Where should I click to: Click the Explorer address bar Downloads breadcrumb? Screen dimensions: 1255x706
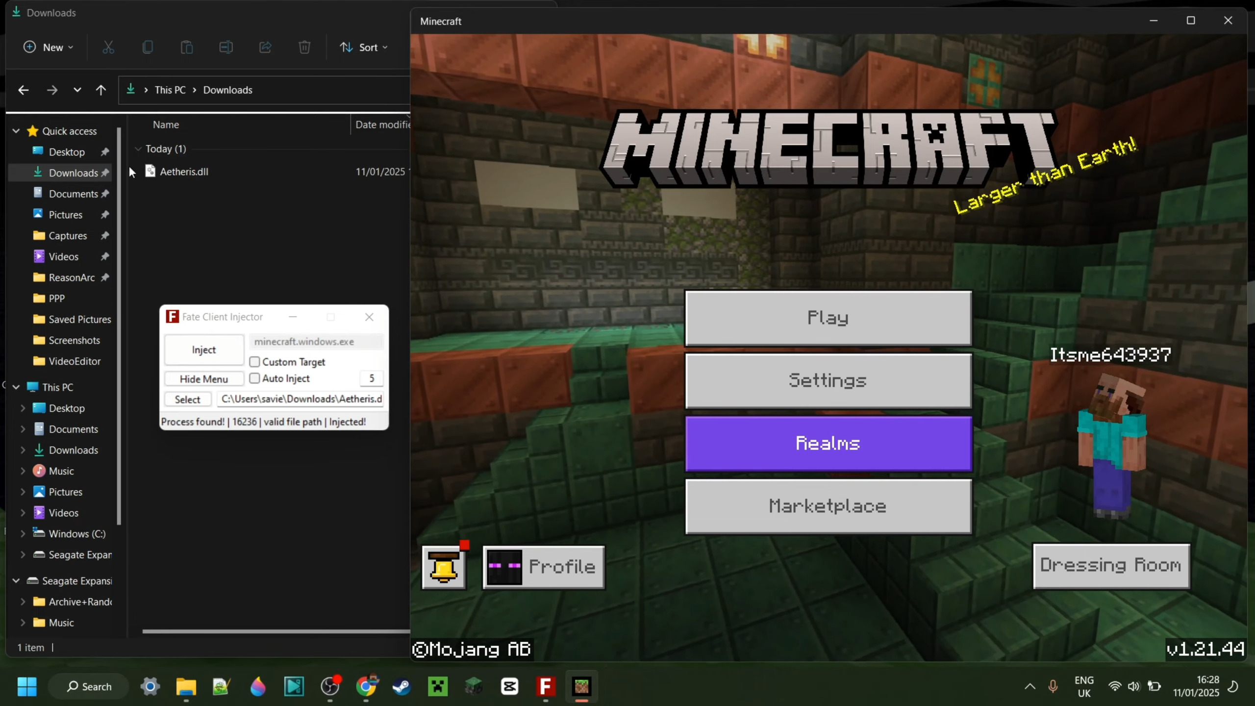point(228,90)
